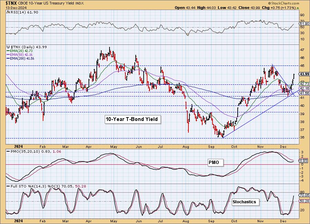Click the $TNX (Daily) 43.99 legend
This screenshot has width=310, height=224.
tap(29, 47)
